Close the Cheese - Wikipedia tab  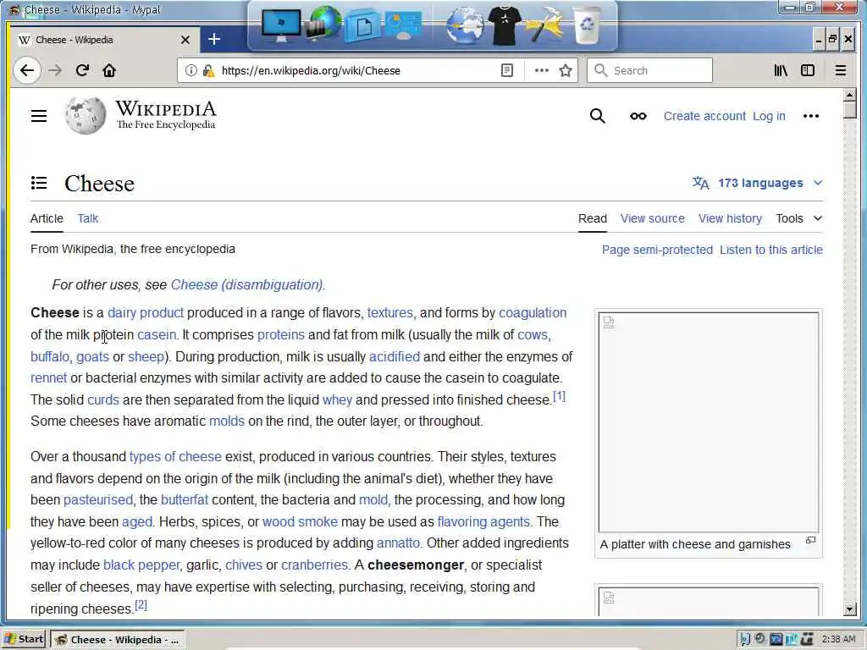click(x=185, y=40)
